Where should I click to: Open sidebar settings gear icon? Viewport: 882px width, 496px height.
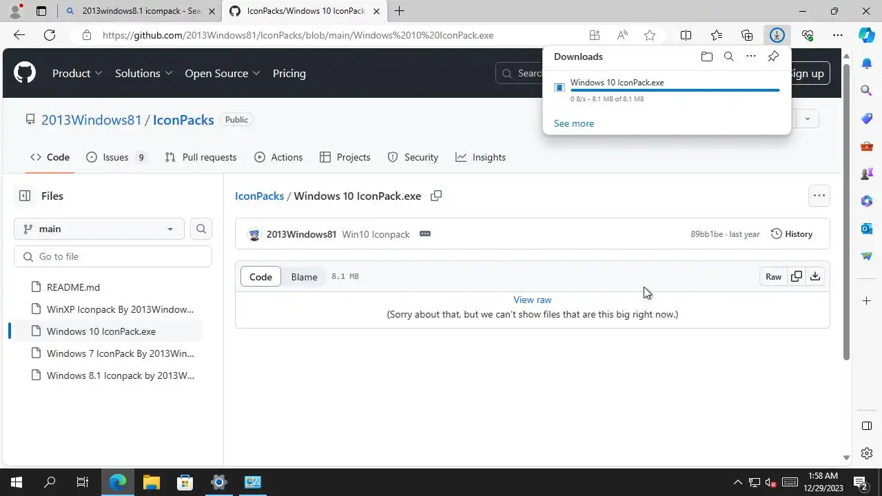[867, 453]
